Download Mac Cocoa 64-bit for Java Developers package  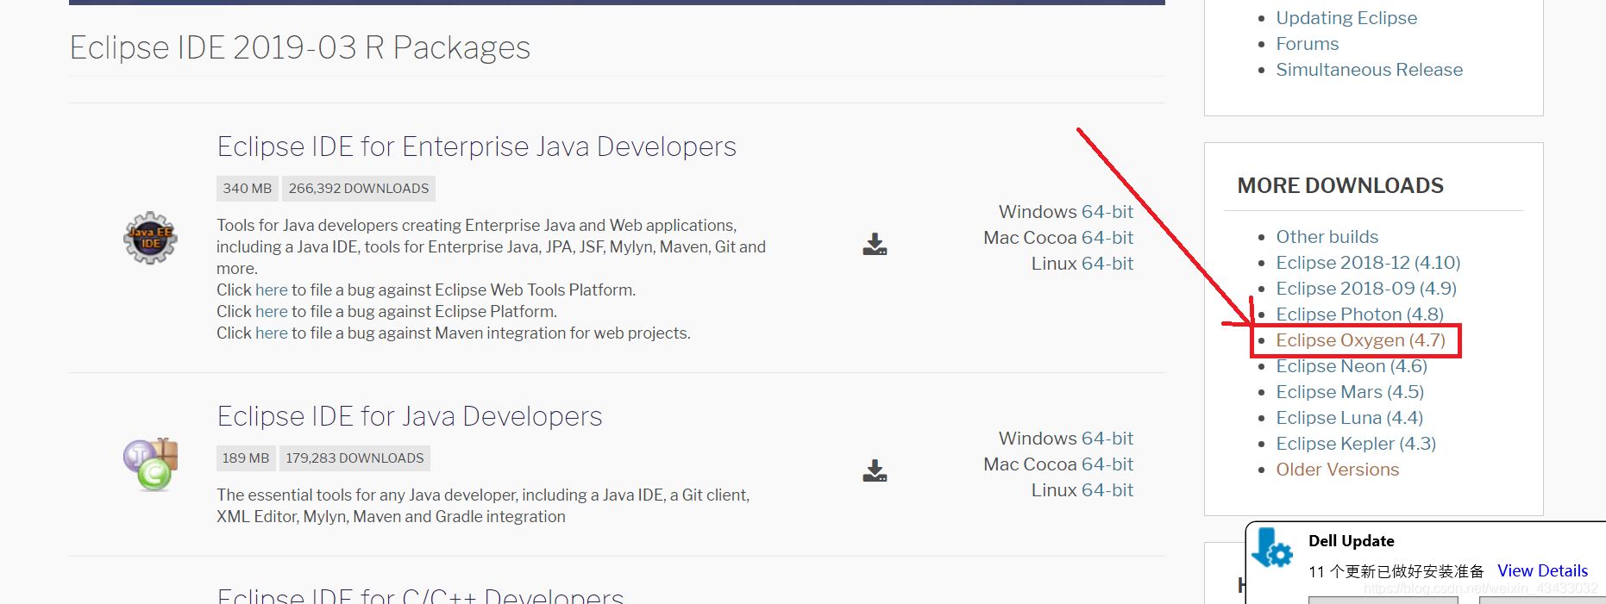pyautogui.click(x=1107, y=464)
